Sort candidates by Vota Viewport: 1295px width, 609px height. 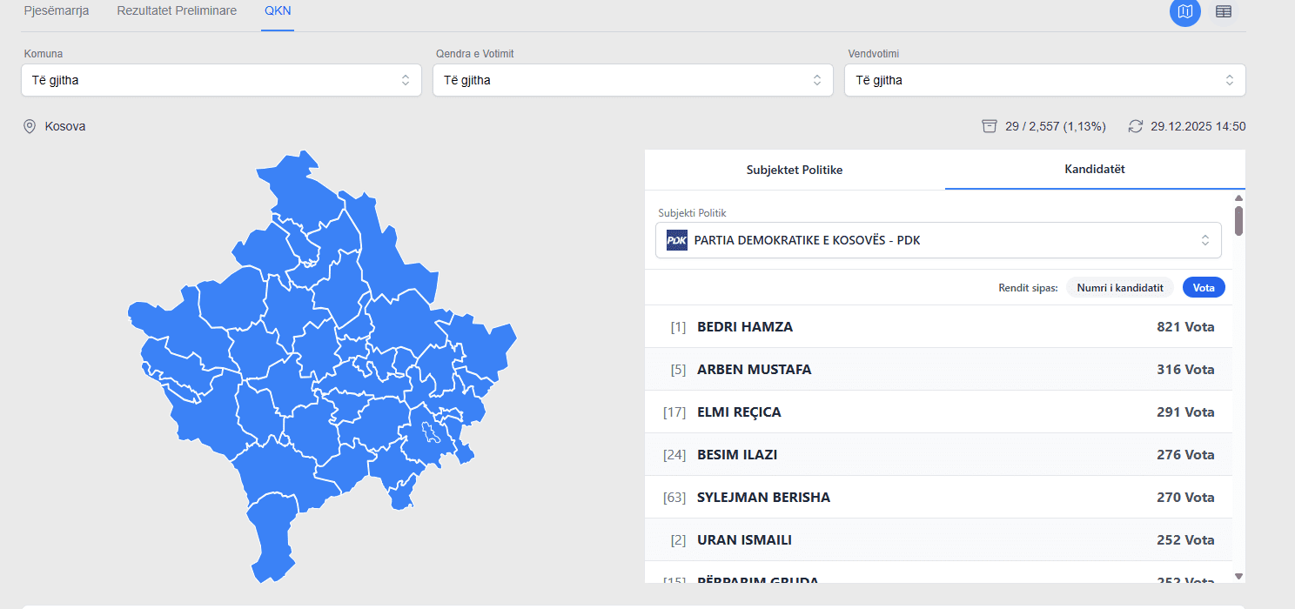pos(1203,287)
